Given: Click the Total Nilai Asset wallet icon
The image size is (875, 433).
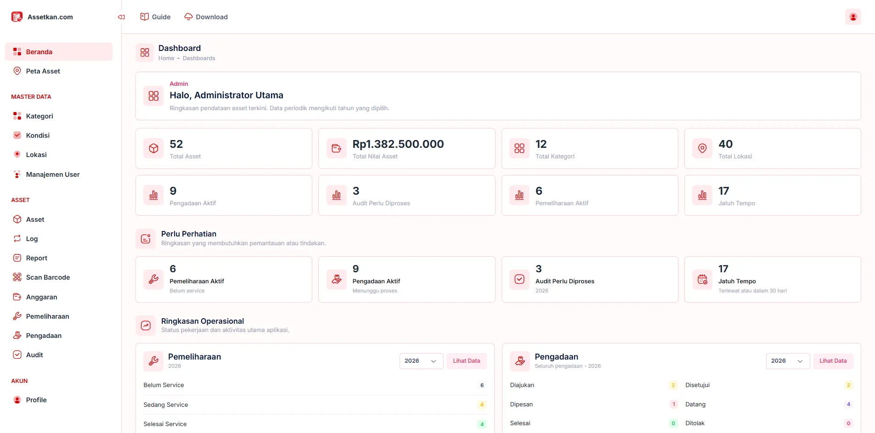Looking at the screenshot, I should [x=336, y=148].
